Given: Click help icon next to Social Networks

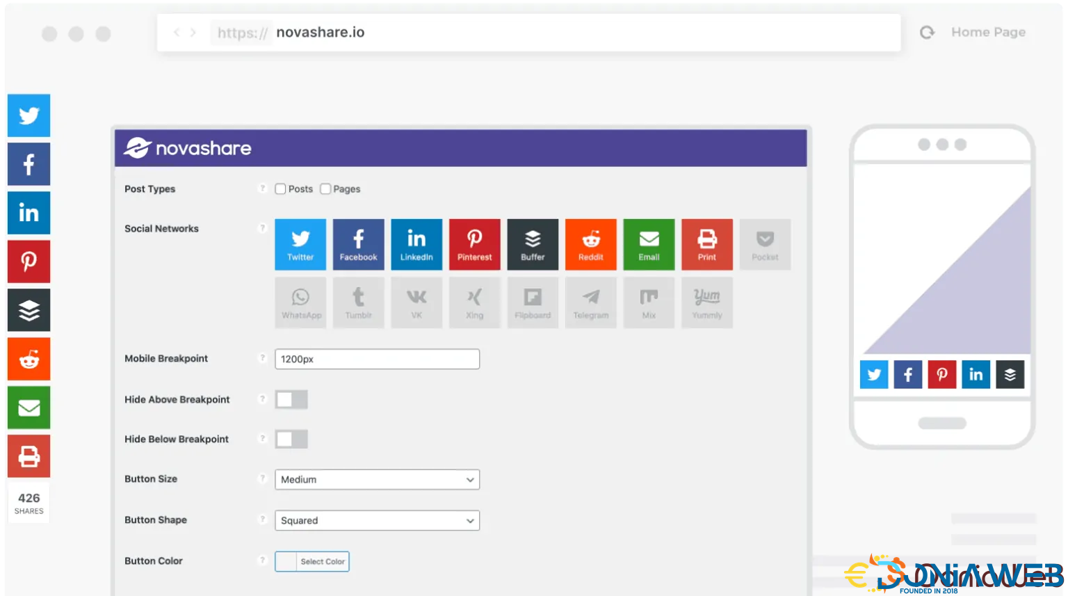Looking at the screenshot, I should click(262, 228).
